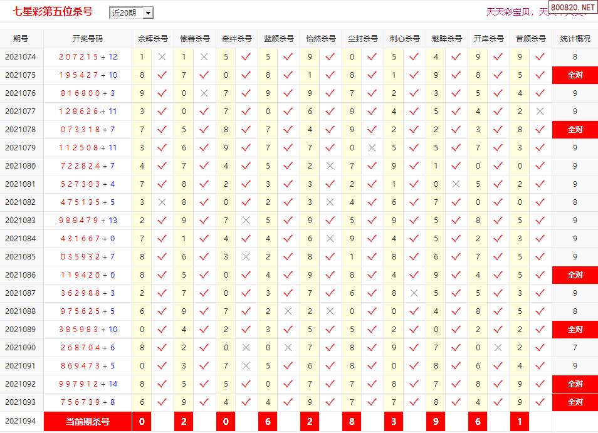Viewport: 598px width, 433px height.
Task: Click the 全对 badge in row 2021086
Action: [575, 275]
